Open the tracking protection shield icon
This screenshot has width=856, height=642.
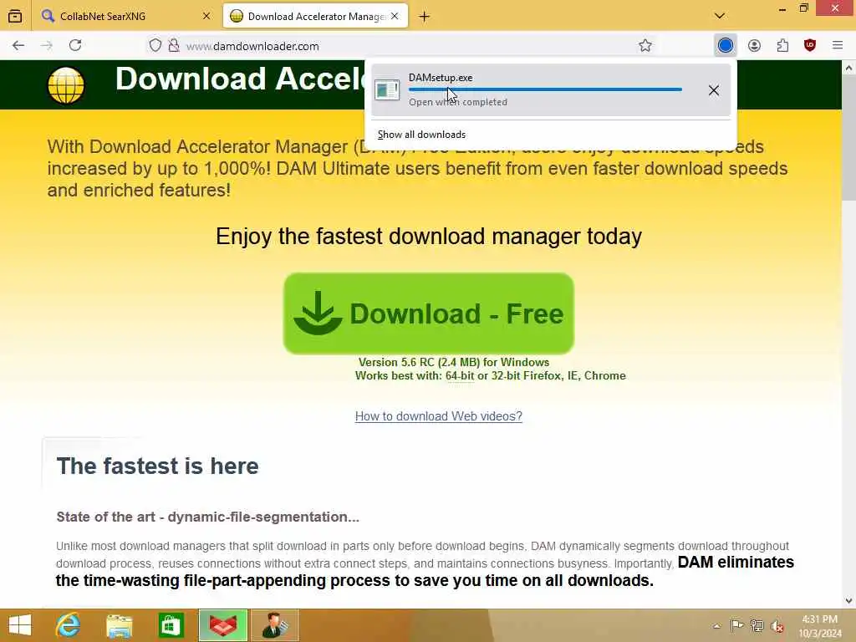pos(155,45)
